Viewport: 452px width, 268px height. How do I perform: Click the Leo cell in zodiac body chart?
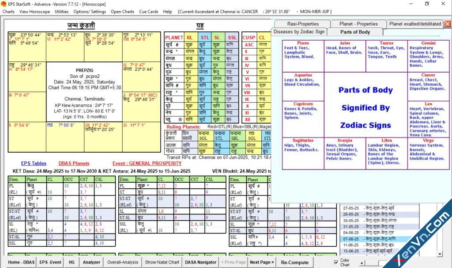coord(428,119)
